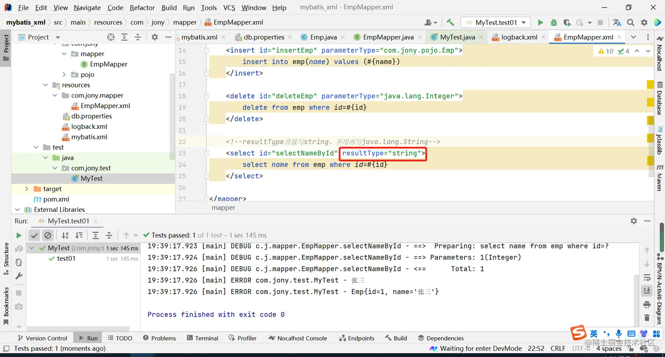Open Project panel options gear
The height and width of the screenshot is (357, 665).
point(154,37)
